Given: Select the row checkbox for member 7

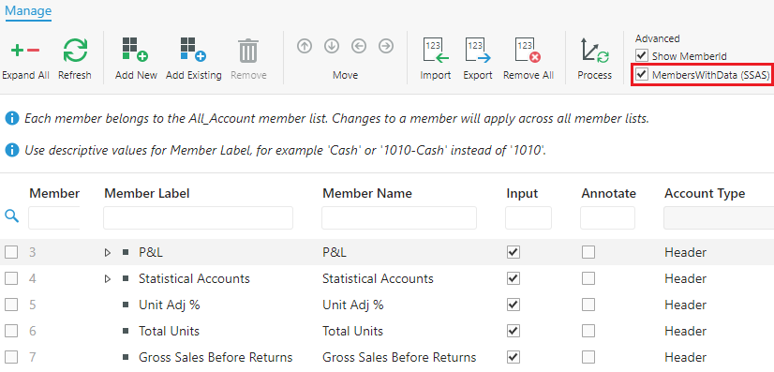Looking at the screenshot, I should click(11, 357).
